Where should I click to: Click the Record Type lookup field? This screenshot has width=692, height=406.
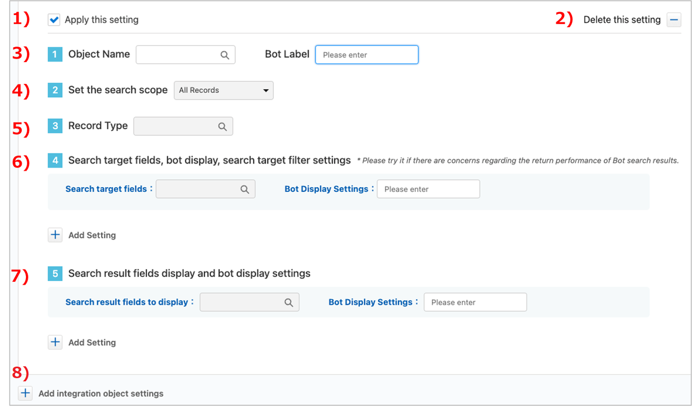coord(175,127)
